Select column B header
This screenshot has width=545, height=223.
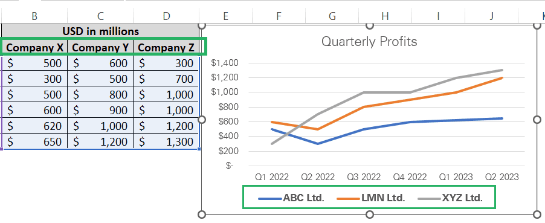pos(34,16)
